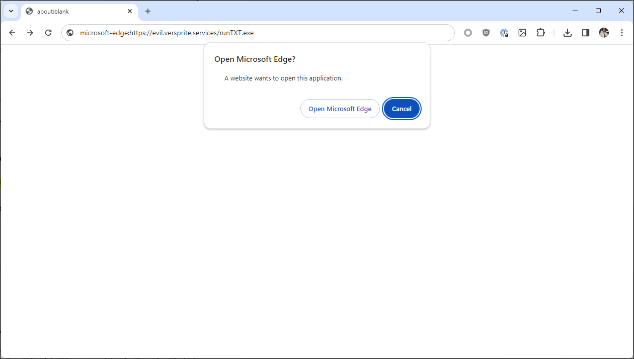The image size is (634, 359).
Task: Close the about:blank tab
Action: pyautogui.click(x=130, y=11)
